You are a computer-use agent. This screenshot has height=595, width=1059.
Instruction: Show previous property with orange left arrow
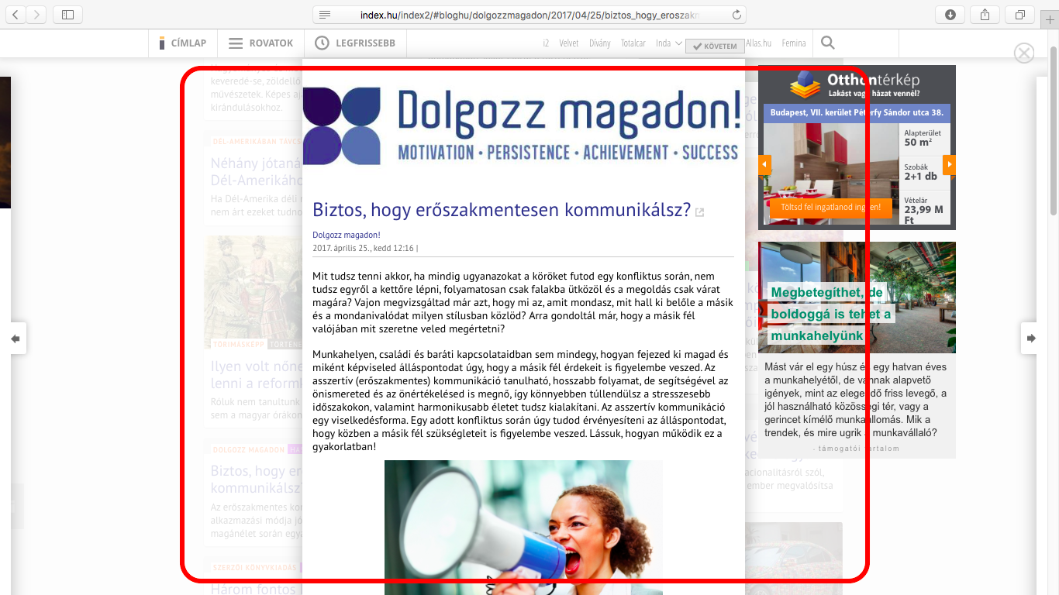(x=765, y=165)
